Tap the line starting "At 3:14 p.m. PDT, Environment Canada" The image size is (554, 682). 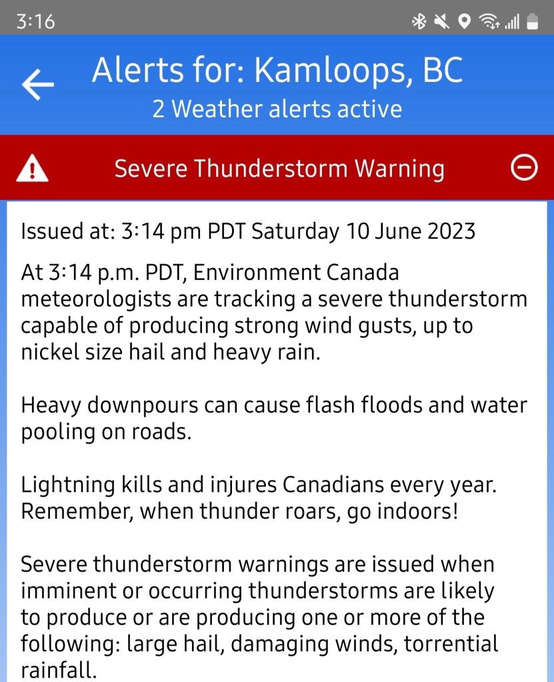tap(211, 273)
